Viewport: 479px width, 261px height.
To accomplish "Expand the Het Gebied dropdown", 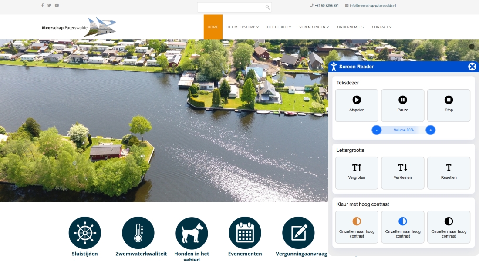I will [x=279, y=27].
